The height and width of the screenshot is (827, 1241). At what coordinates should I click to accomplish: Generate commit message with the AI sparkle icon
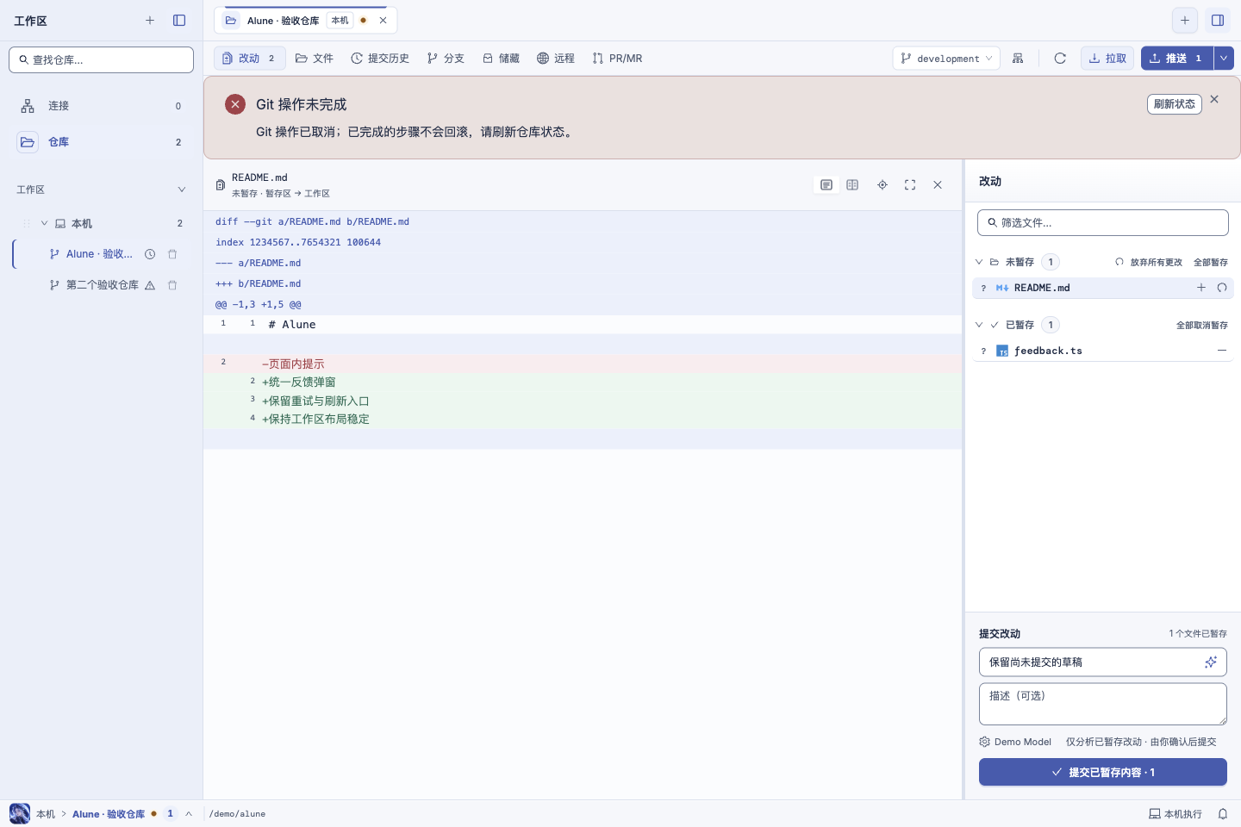[x=1211, y=662]
